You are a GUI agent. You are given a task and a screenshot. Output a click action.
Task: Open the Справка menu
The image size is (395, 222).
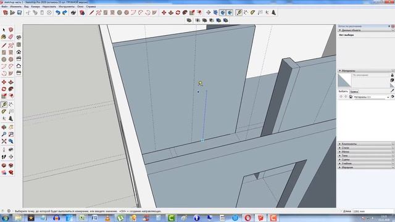[91, 7]
